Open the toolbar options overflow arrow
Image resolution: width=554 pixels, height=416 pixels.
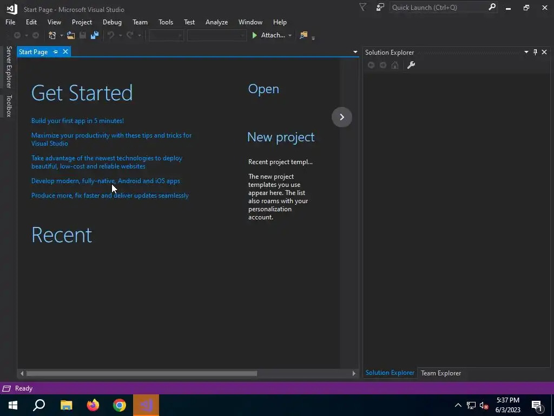pyautogui.click(x=313, y=37)
